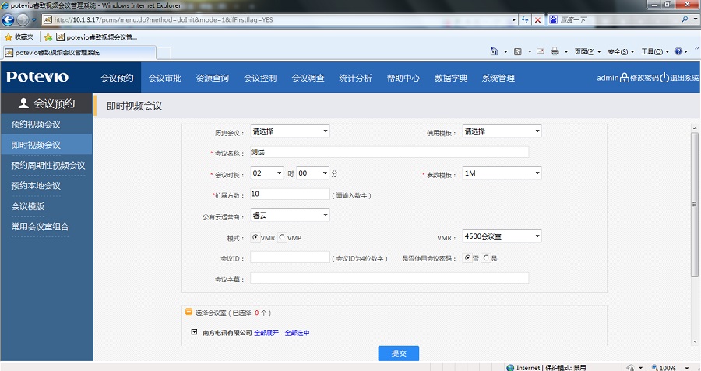This screenshot has width=701, height=371.
Task: Click the browser back arrow button
Action: (9, 19)
